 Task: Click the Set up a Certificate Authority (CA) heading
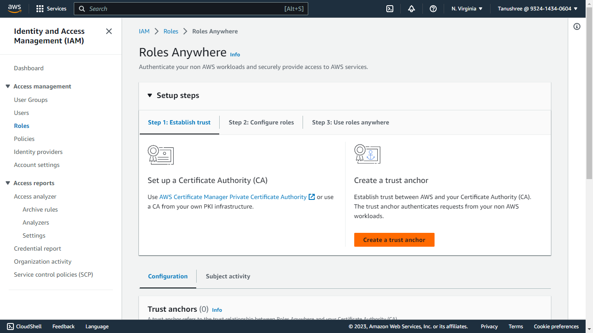(208, 180)
